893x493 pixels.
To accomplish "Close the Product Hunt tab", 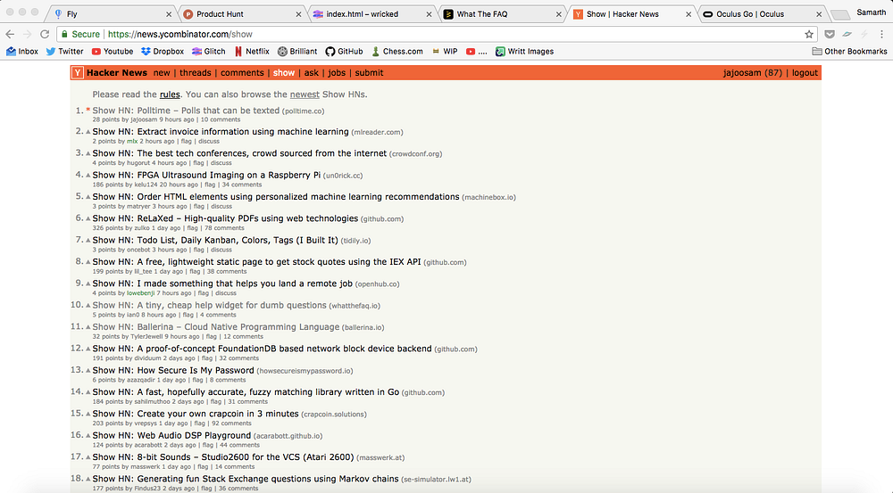I will pos(298,14).
